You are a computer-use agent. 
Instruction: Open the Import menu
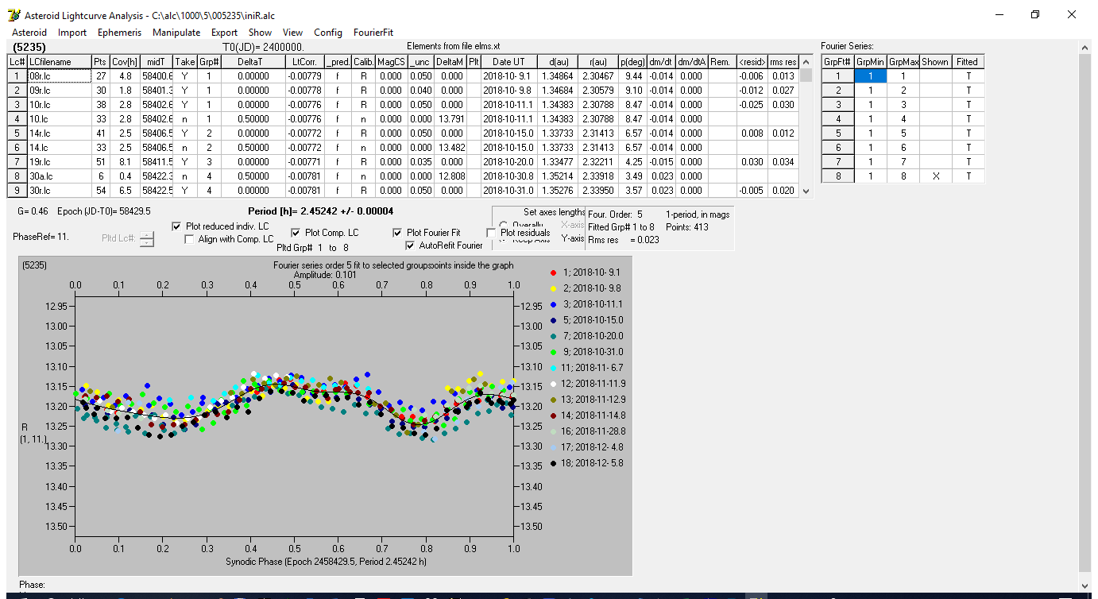pyautogui.click(x=72, y=33)
